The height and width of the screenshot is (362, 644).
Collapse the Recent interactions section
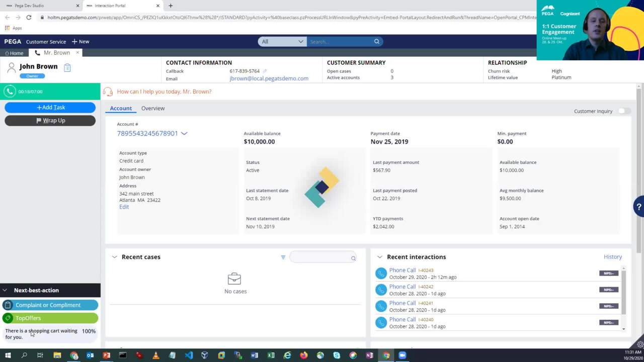(x=379, y=257)
